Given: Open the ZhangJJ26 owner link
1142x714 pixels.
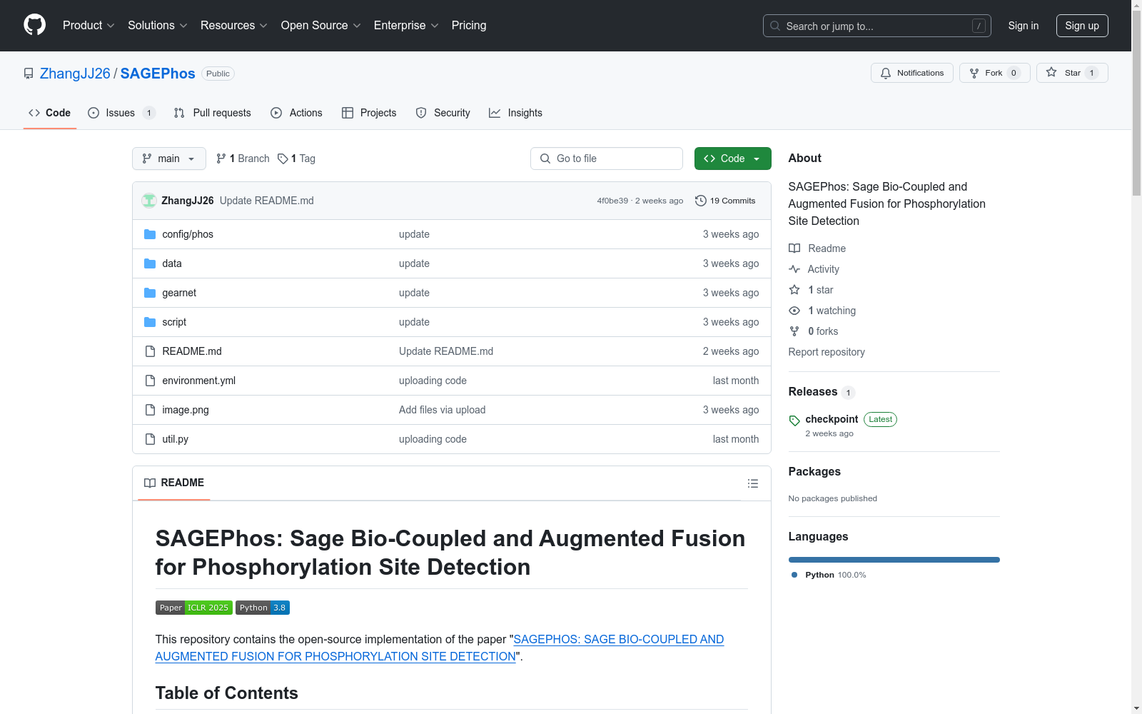Looking at the screenshot, I should (75, 74).
